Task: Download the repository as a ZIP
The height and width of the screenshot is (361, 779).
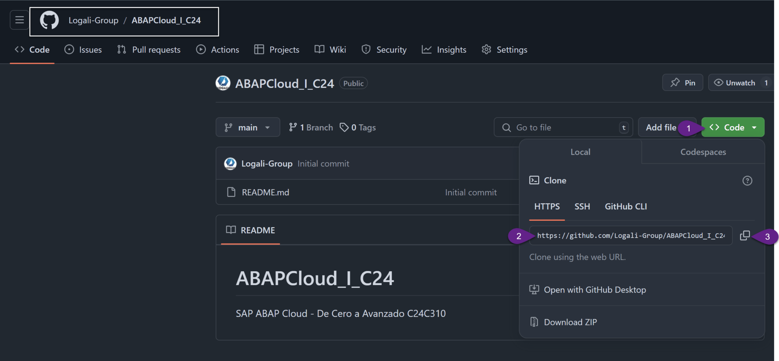Action: (x=570, y=322)
